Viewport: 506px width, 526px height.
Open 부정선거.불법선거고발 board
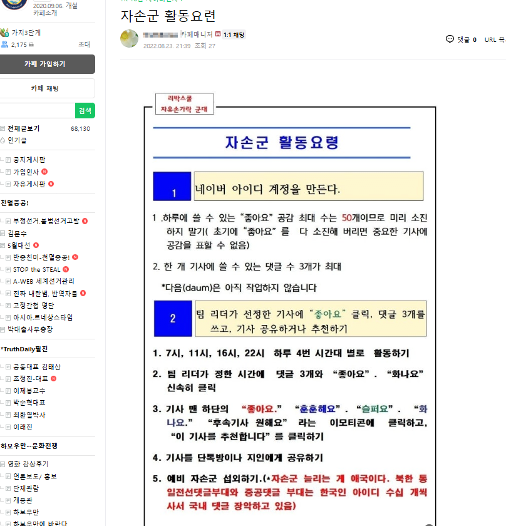pyautogui.click(x=46, y=221)
